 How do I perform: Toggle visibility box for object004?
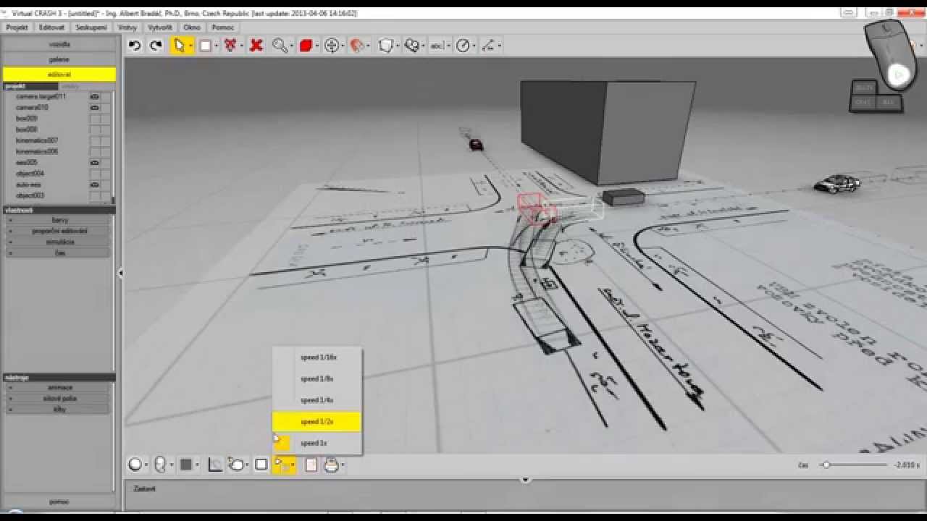click(x=94, y=174)
